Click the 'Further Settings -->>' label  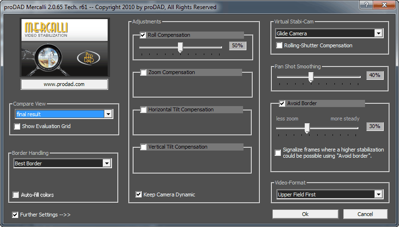(45, 215)
